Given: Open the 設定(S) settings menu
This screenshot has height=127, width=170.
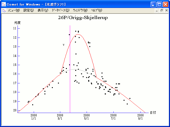Looking at the screenshot, I should point(29,10).
